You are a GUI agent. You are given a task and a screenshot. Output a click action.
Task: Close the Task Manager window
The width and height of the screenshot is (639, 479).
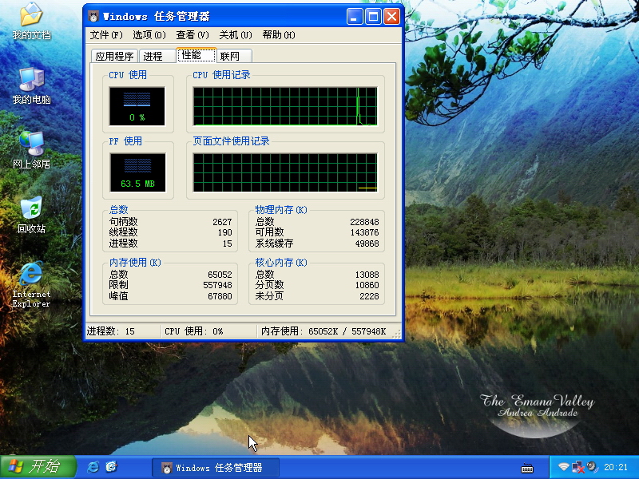pos(391,17)
